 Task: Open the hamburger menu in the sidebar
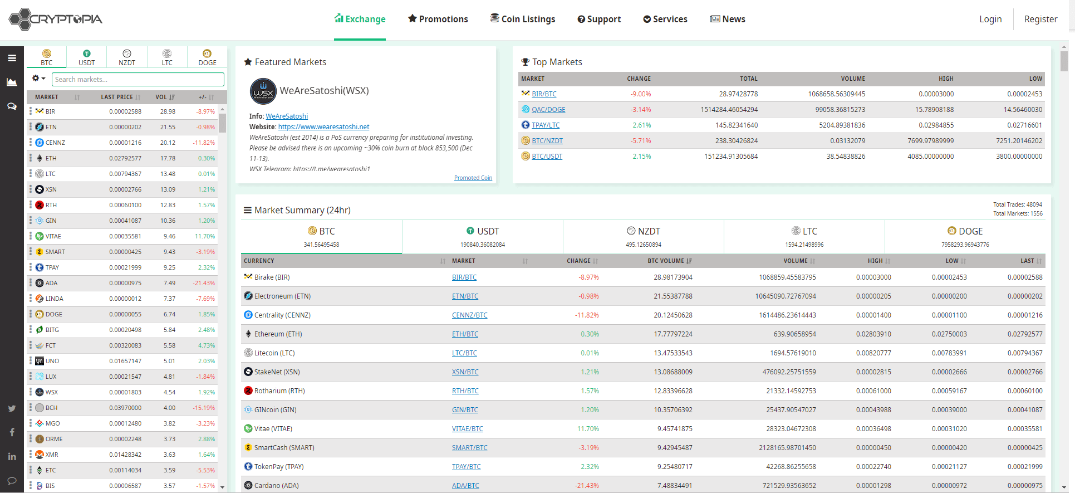pos(12,58)
